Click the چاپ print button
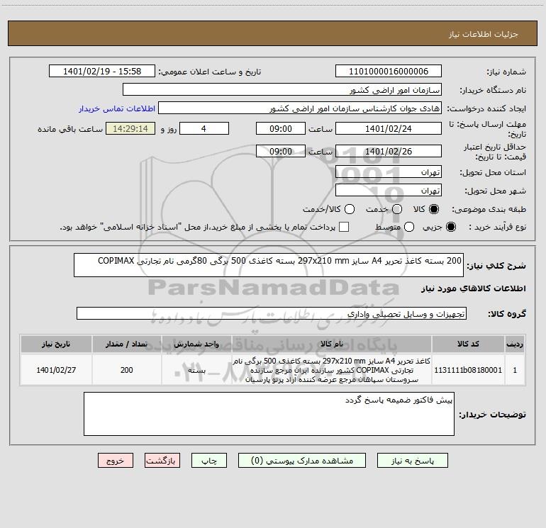Screen dimensions: 546x528 coord(209,461)
